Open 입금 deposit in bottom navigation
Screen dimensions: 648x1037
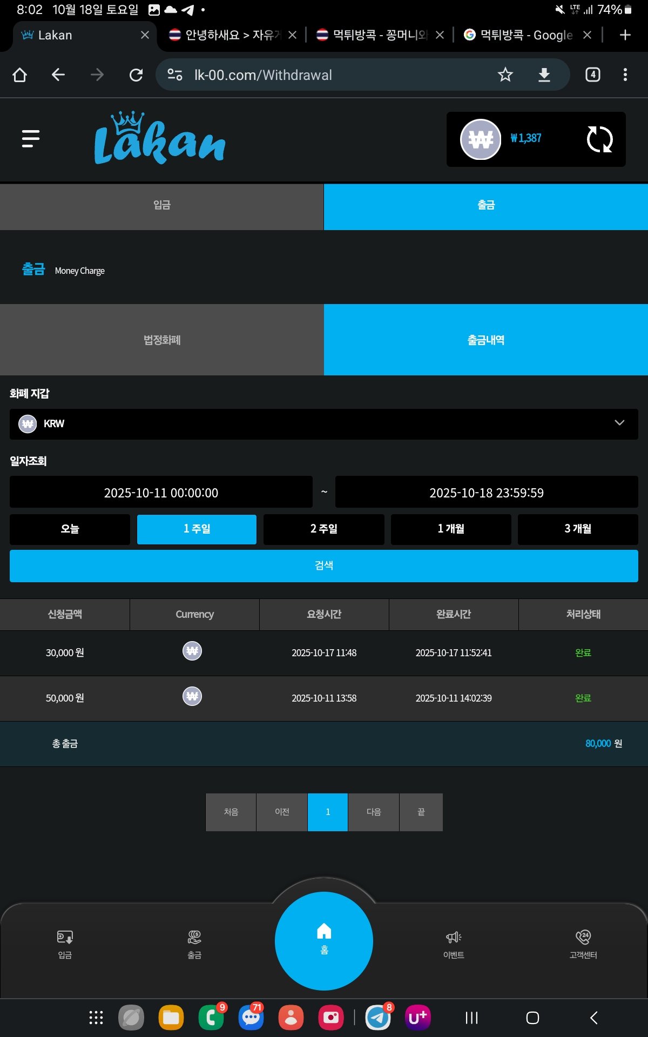click(x=65, y=944)
